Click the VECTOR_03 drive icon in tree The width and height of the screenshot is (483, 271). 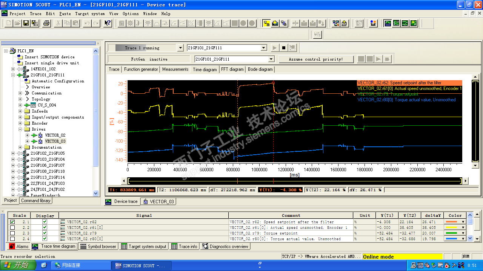pos(40,141)
